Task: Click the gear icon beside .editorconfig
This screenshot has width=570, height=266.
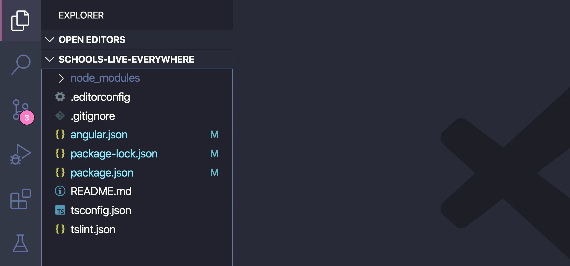Action: (x=60, y=97)
